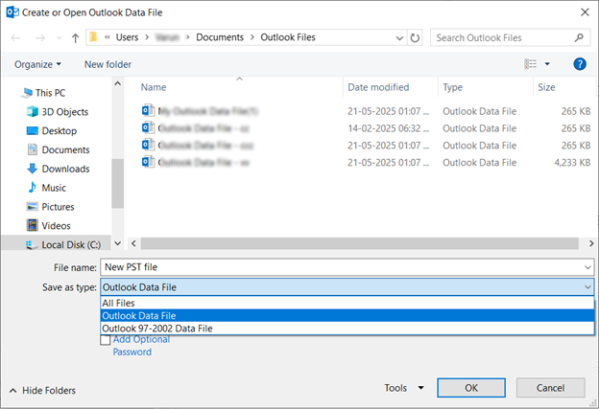Click the horizontal scrollbar left arrow

[x=133, y=243]
